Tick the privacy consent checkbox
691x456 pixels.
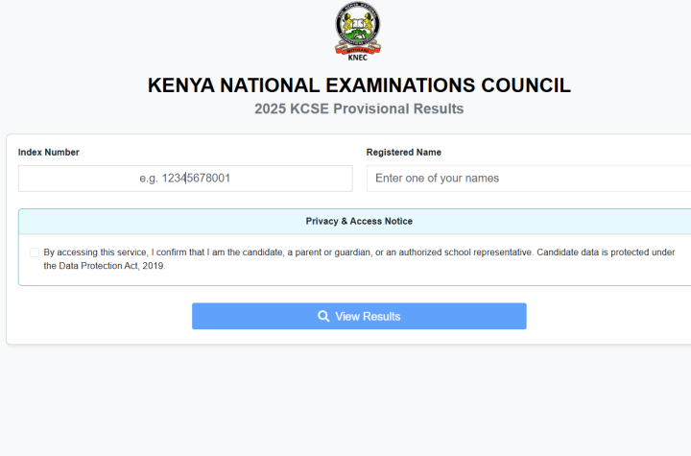[35, 252]
